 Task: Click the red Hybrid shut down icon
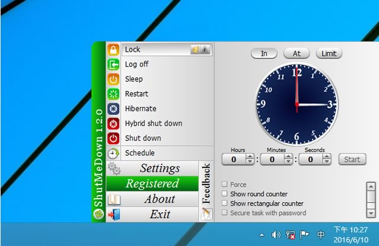tap(113, 123)
